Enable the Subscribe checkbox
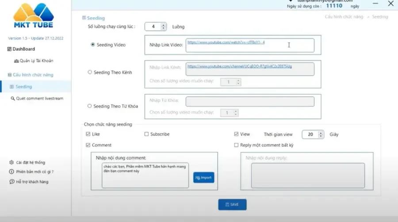398x222 pixels. click(146, 134)
